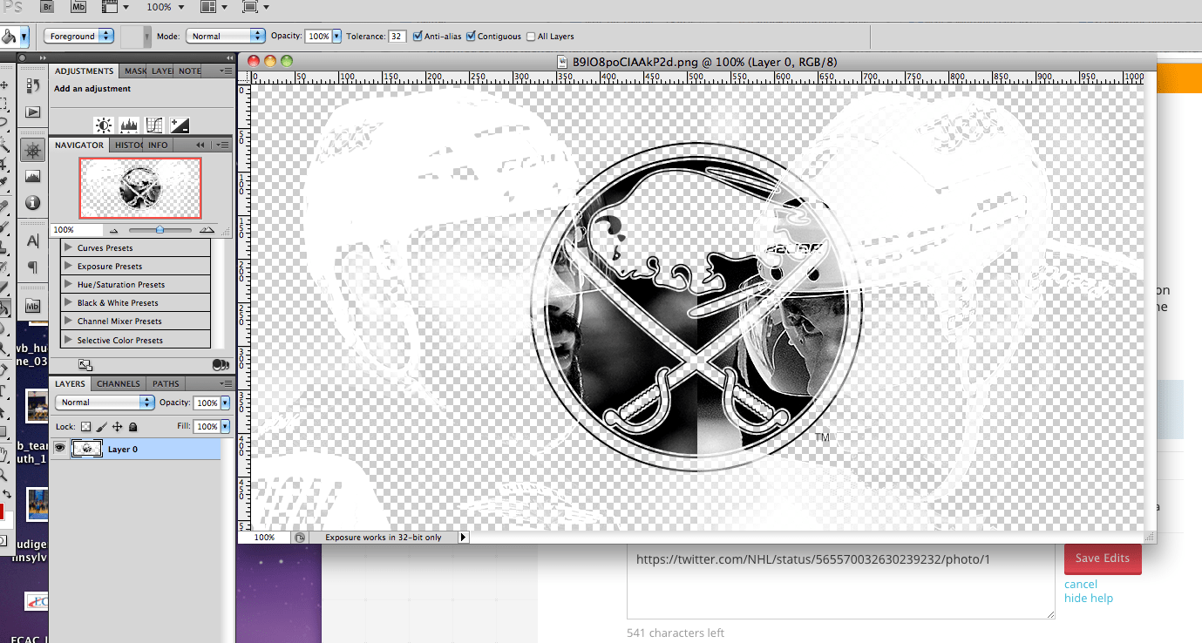Screen dimensions: 1202x643
Task: Click the Lock image pixels brush icon
Action: (101, 427)
